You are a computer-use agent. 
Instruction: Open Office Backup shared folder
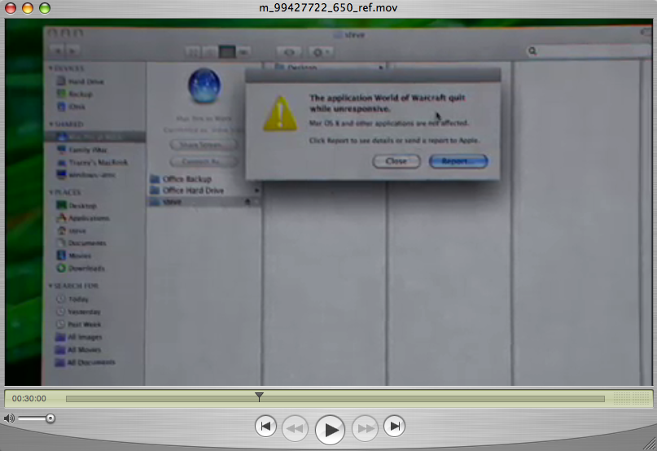pyautogui.click(x=182, y=179)
